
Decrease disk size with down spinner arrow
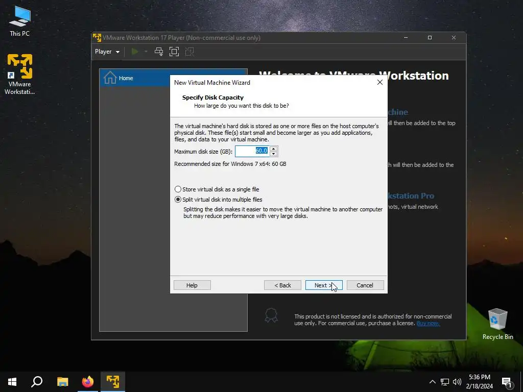coord(274,154)
